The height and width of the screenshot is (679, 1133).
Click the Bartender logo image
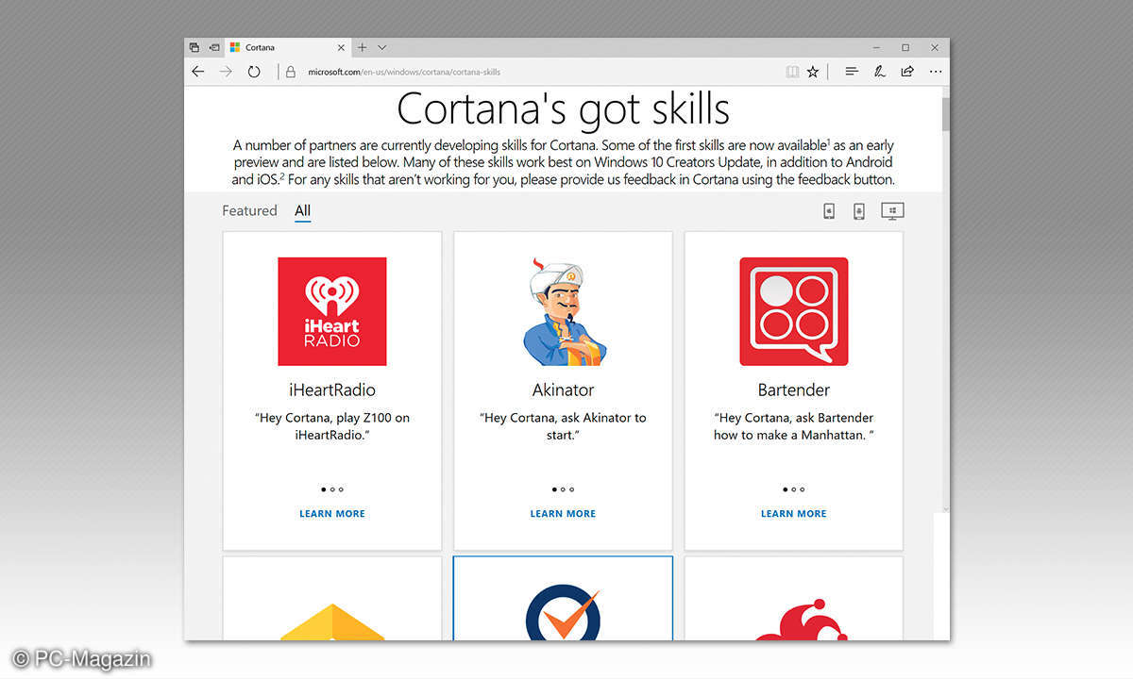click(x=793, y=311)
